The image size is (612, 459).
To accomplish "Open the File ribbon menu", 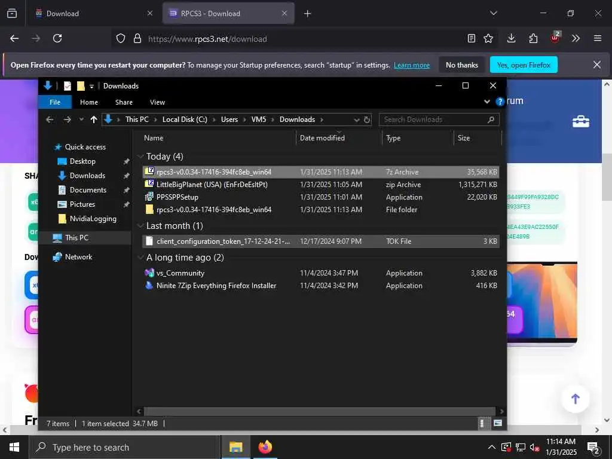I will (x=55, y=102).
